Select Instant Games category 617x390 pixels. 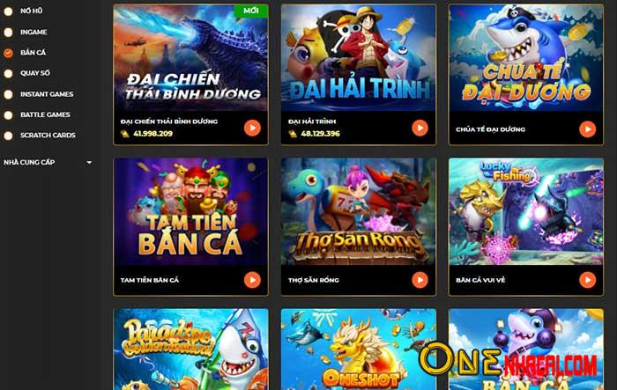(47, 94)
